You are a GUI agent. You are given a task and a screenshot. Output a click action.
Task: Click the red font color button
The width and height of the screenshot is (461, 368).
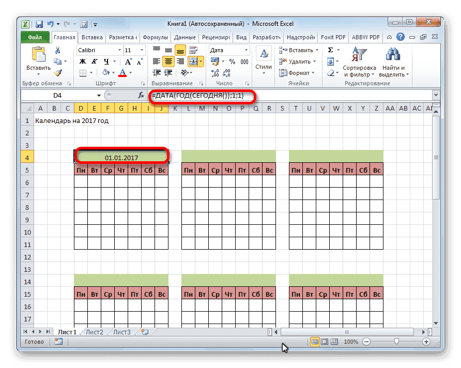pyautogui.click(x=122, y=73)
